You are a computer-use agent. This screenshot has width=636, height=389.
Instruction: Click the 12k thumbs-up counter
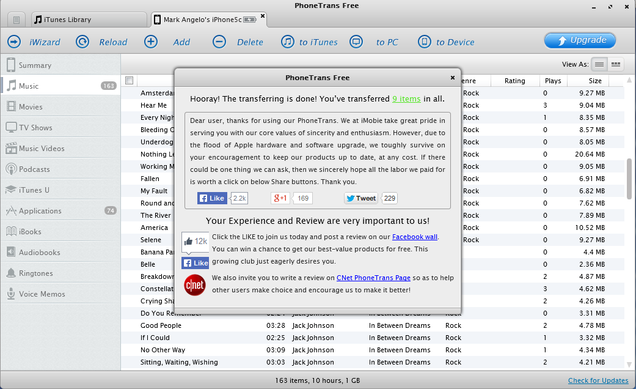click(x=195, y=242)
